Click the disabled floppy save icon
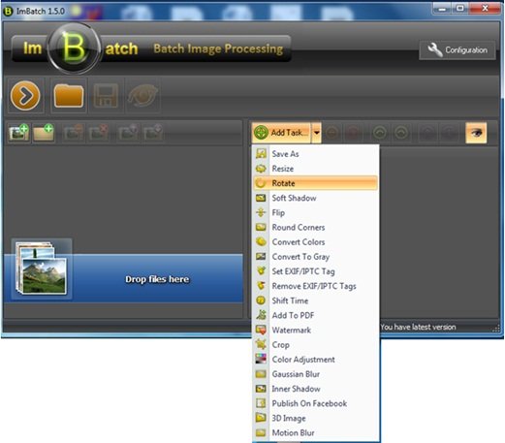505x443 pixels. point(106,96)
